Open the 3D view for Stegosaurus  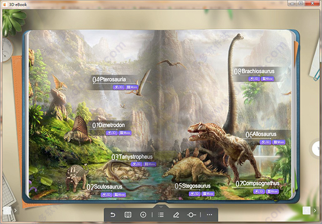click(x=195, y=194)
